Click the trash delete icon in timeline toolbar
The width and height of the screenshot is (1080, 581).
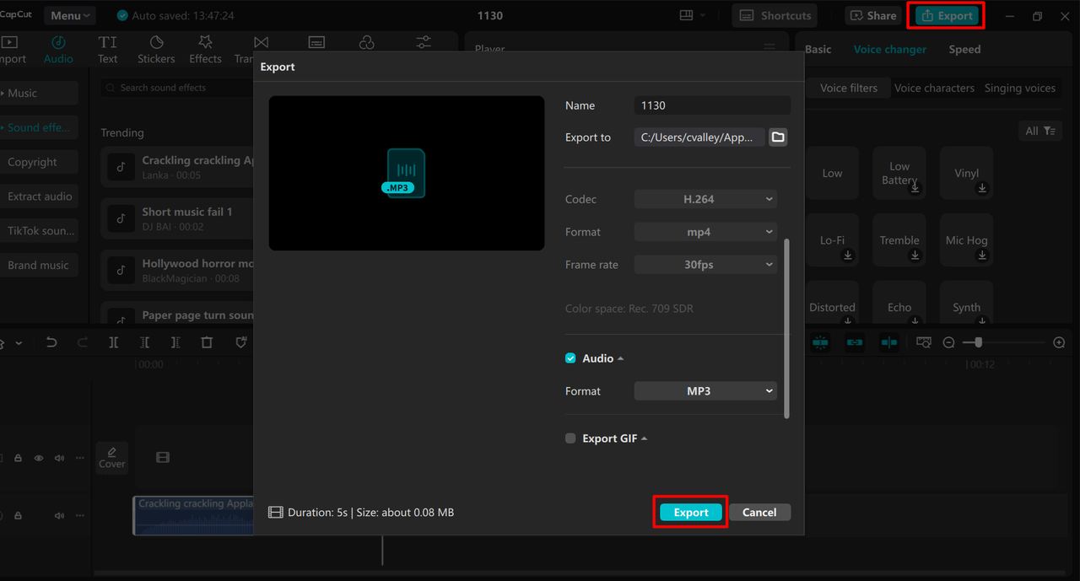tap(207, 342)
